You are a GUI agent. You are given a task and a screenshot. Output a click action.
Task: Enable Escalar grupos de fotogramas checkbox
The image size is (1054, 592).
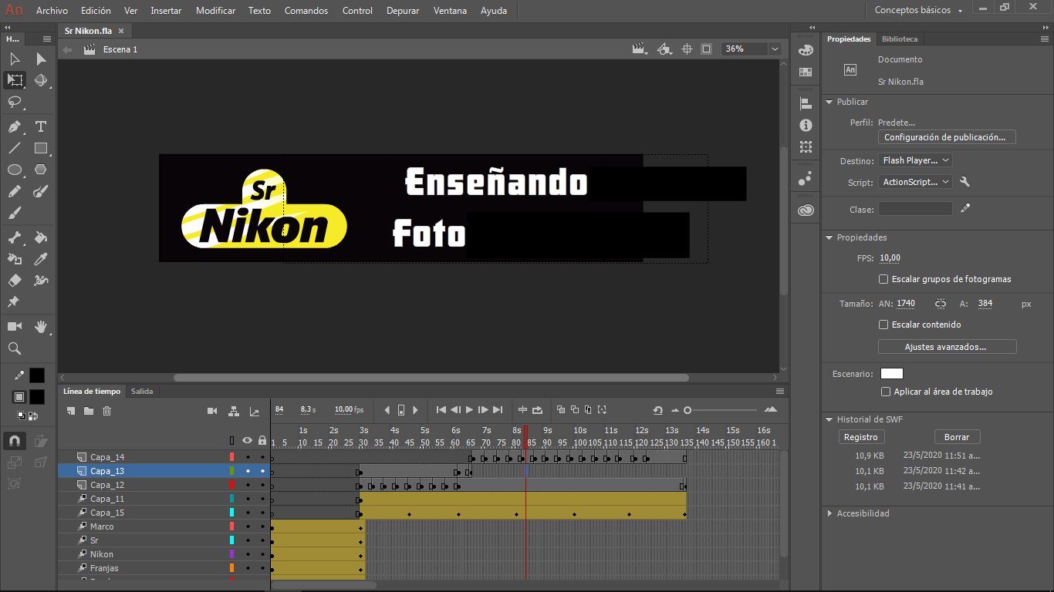pyautogui.click(x=883, y=279)
